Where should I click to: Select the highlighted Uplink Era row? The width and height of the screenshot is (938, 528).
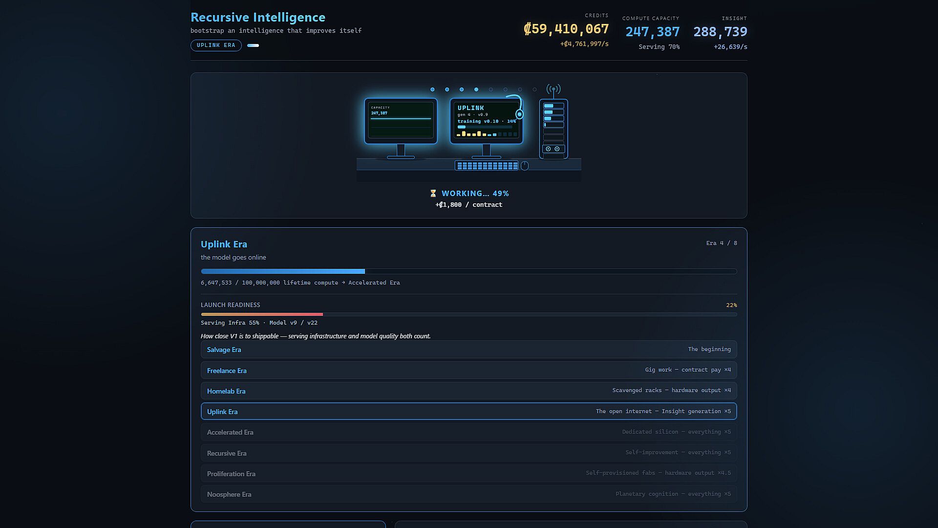469,411
